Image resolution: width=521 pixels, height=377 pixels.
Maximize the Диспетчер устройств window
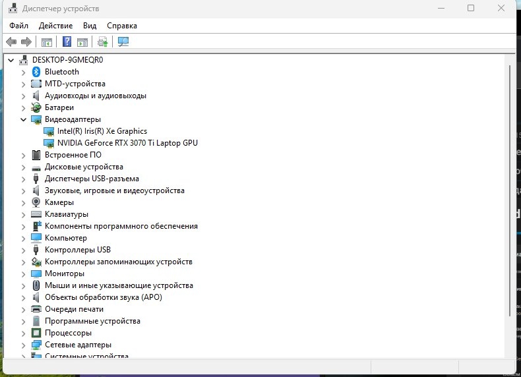click(x=471, y=8)
